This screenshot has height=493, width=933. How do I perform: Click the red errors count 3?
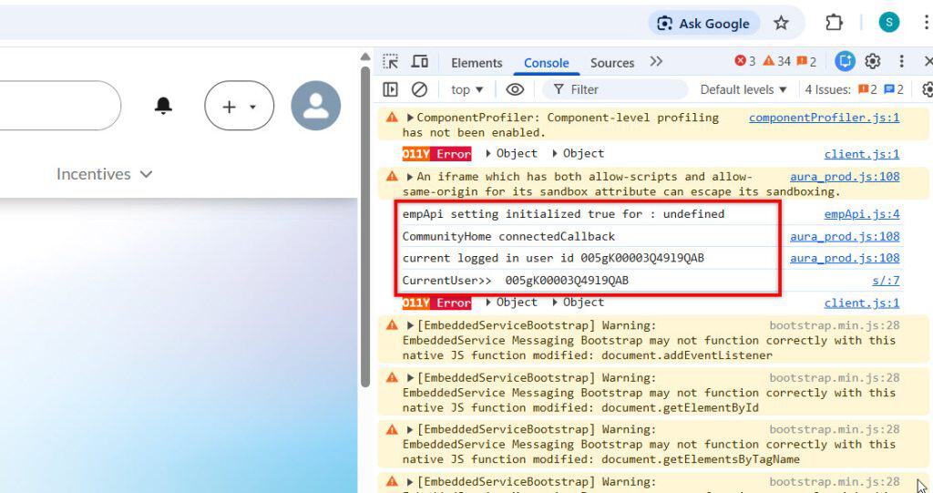tap(745, 61)
